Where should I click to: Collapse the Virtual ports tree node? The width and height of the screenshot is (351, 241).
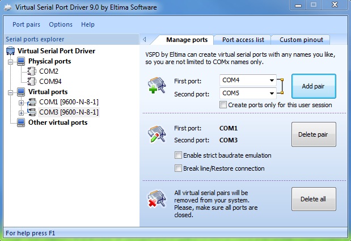pyautogui.click(x=11, y=92)
